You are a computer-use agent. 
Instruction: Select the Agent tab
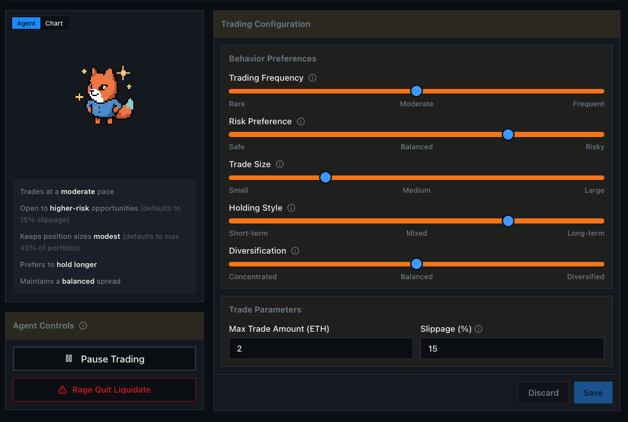[26, 22]
